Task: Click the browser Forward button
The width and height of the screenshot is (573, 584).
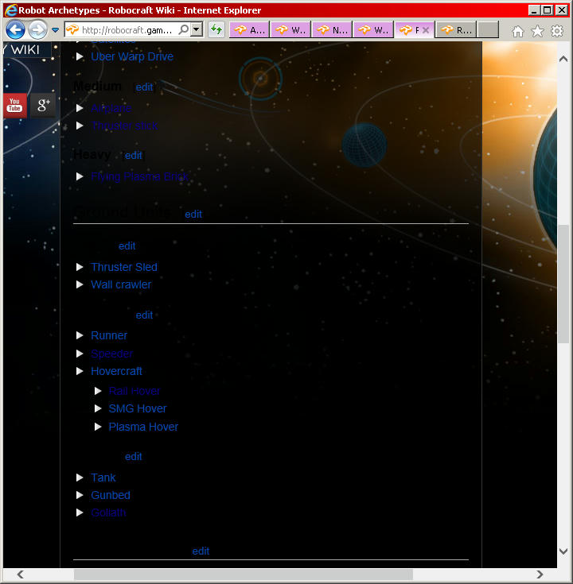Action: 37,30
